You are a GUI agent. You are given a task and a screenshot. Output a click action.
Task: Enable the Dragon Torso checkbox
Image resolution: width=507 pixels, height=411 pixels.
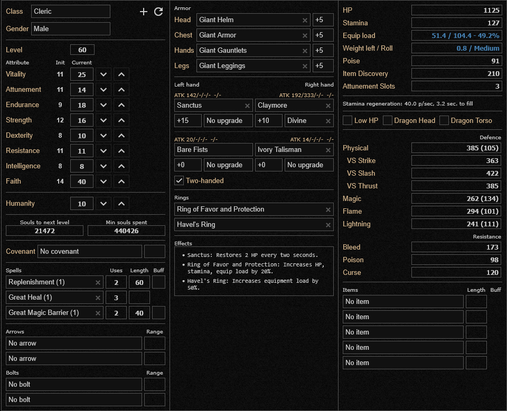point(444,120)
